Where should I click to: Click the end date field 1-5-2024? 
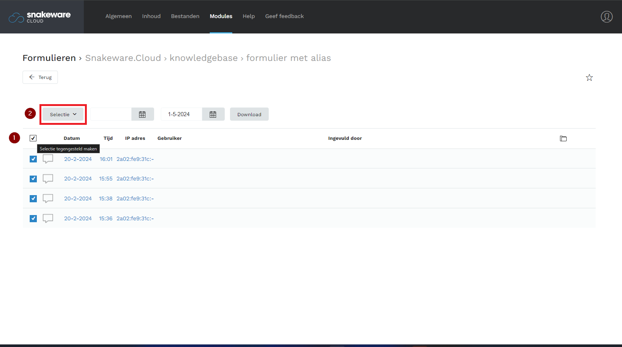(182, 114)
